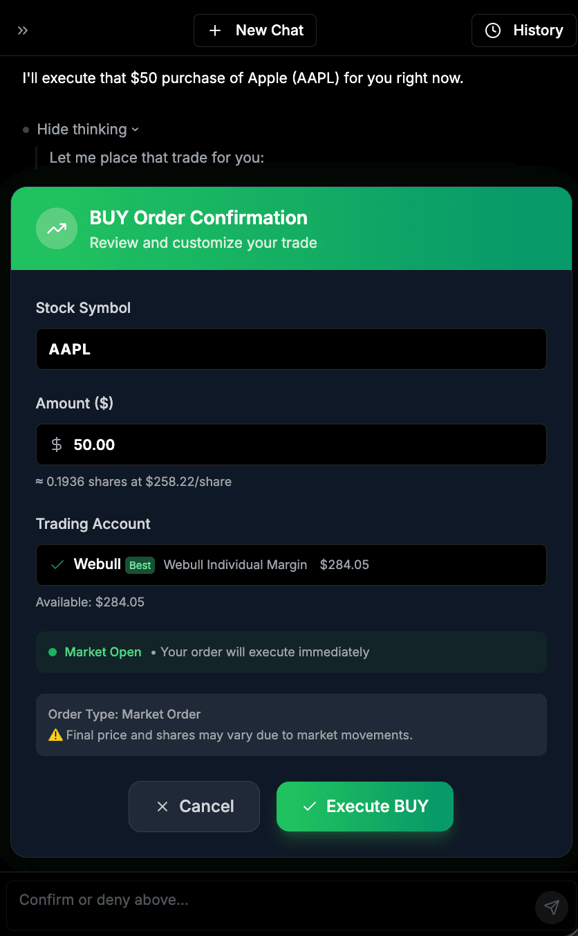Image resolution: width=578 pixels, height=936 pixels.
Task: Click the clock icon next to History
Action: tap(492, 30)
